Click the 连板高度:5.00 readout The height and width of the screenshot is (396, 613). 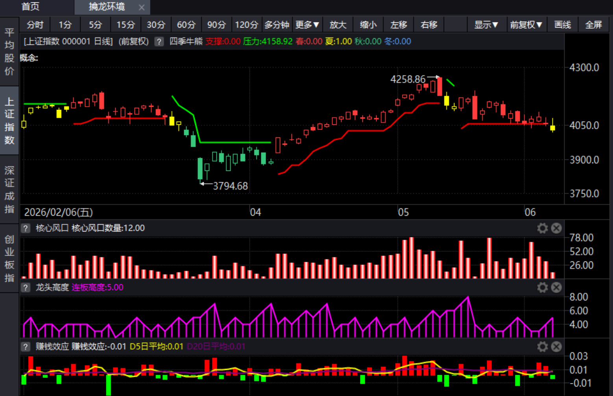tap(98, 288)
